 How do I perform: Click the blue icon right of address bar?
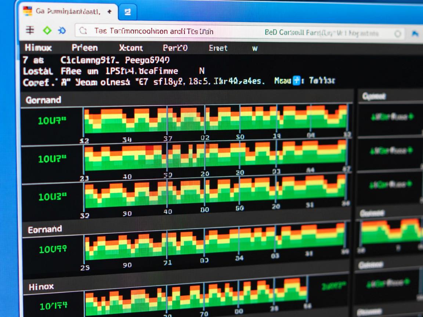[415, 34]
